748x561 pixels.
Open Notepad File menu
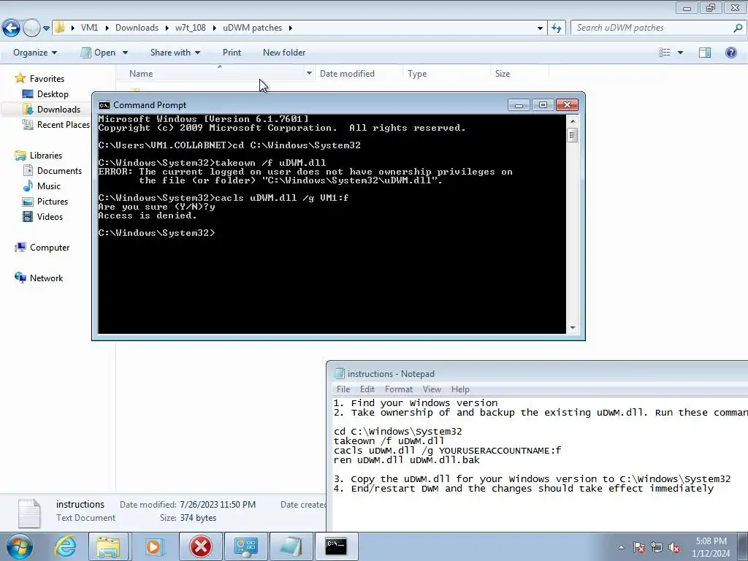tap(343, 389)
